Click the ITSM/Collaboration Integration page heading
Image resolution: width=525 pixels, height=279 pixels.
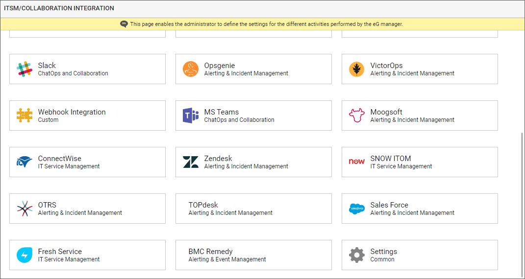59,8
